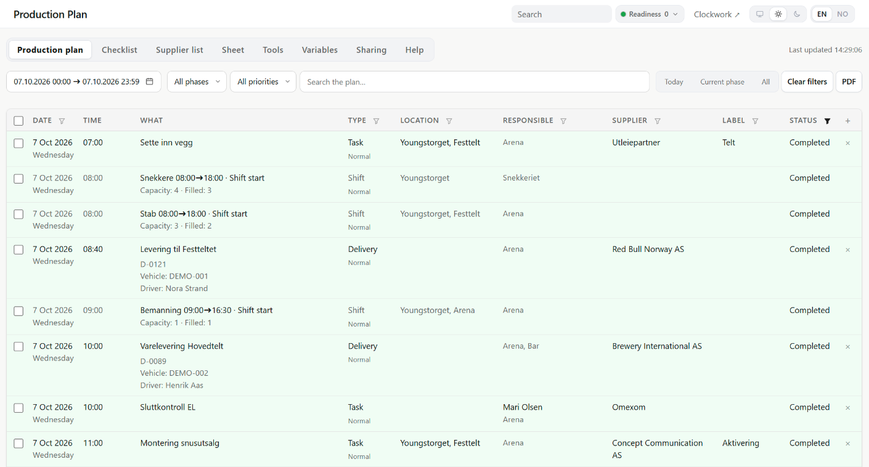The height and width of the screenshot is (467, 869).
Task: Remove the Sette inn vegg row
Action: pos(847,143)
